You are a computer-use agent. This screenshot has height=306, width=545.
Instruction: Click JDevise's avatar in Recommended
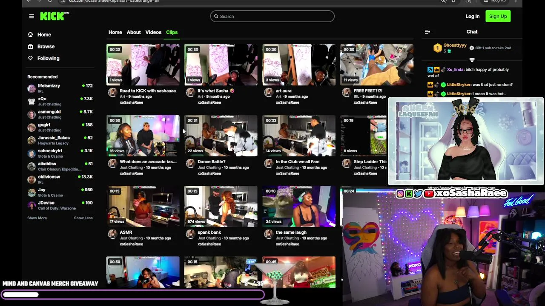(32, 205)
